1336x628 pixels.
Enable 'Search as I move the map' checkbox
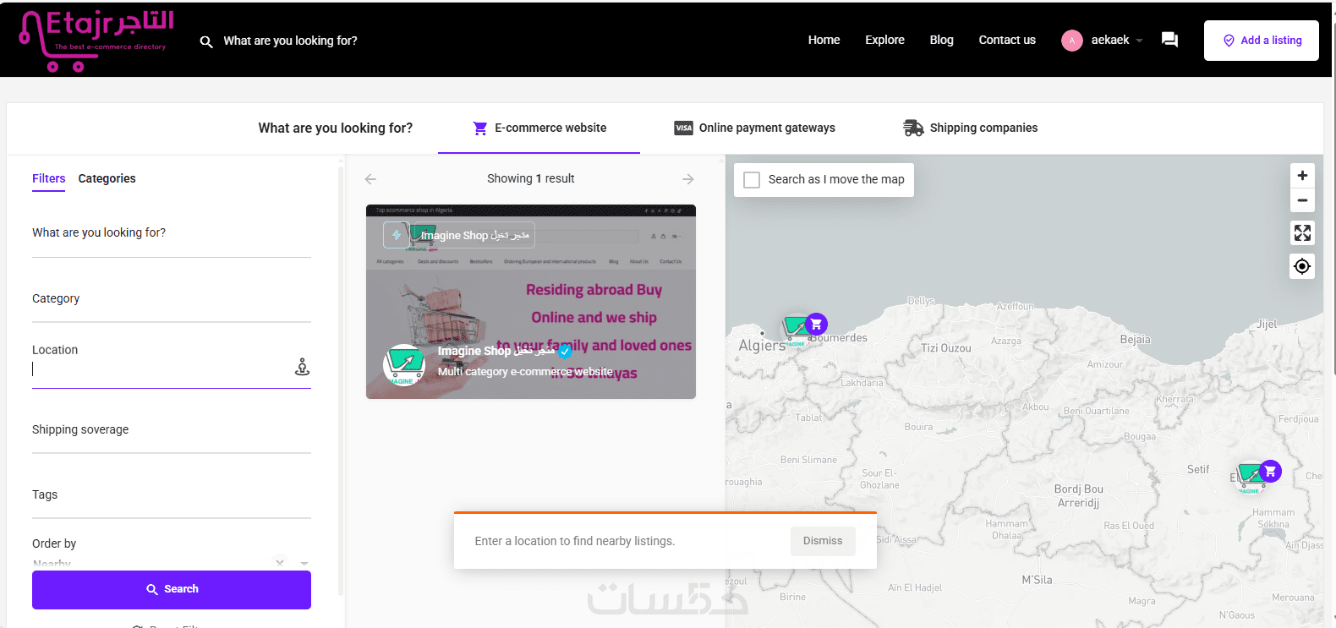(752, 180)
